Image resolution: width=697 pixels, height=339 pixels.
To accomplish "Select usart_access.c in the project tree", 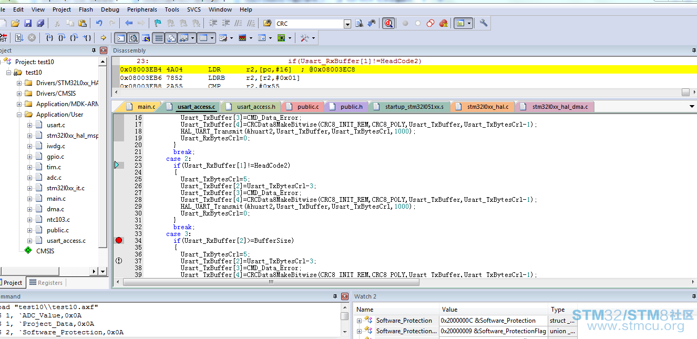I will click(x=66, y=241).
